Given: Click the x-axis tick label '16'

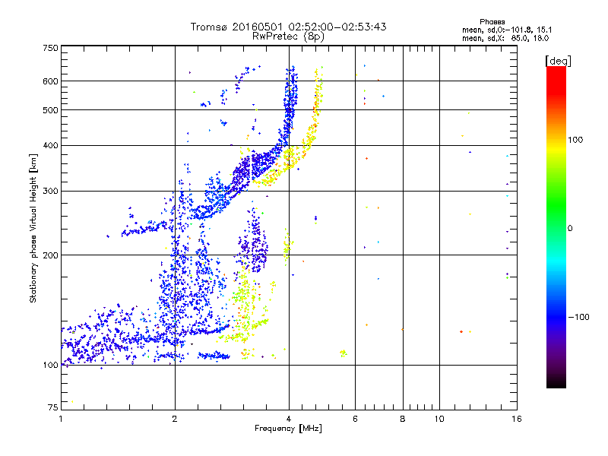Looking at the screenshot, I should [x=517, y=419].
